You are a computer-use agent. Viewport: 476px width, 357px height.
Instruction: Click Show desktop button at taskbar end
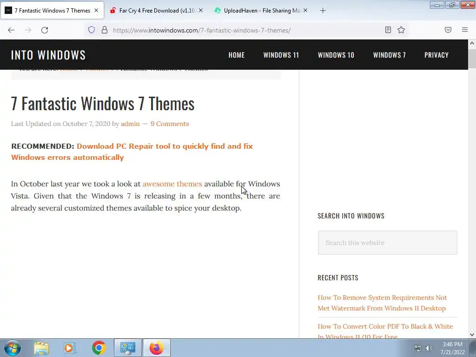473,348
